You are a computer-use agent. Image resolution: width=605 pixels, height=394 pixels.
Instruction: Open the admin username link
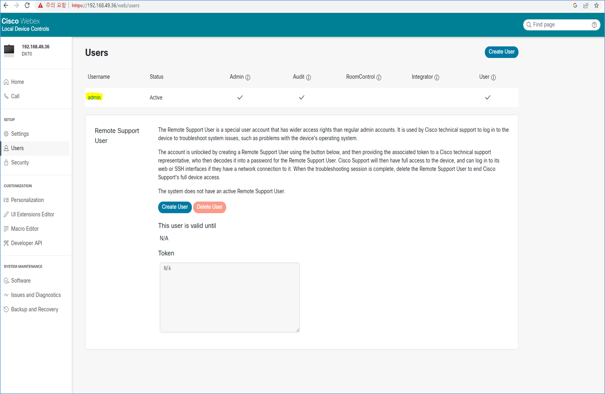94,97
